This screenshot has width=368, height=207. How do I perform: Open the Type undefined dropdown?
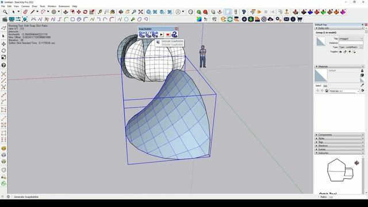351,47
